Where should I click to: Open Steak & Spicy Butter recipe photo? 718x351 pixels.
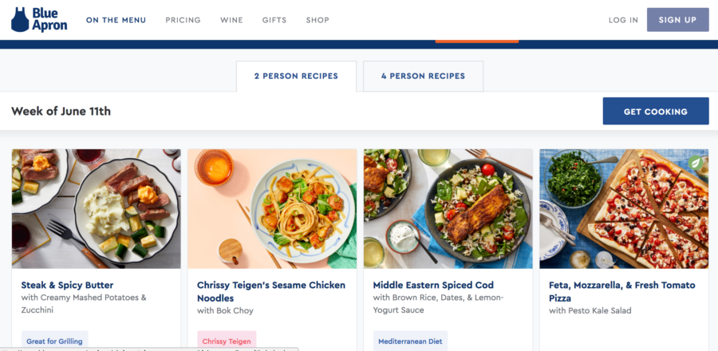pos(97,209)
